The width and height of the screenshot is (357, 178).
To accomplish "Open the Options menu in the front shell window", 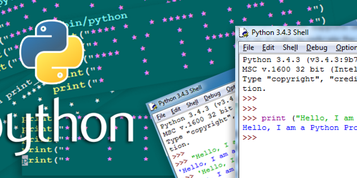I will pyautogui.click(x=345, y=48).
